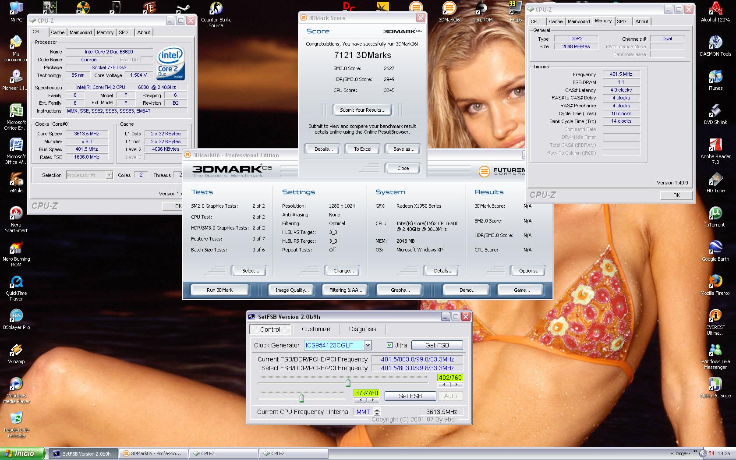
Task: Open eMule desktop icon
Action: [16, 182]
